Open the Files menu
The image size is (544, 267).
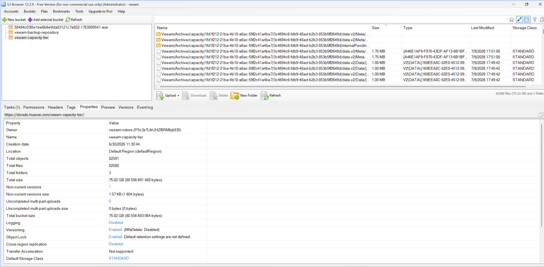[x=44, y=11]
